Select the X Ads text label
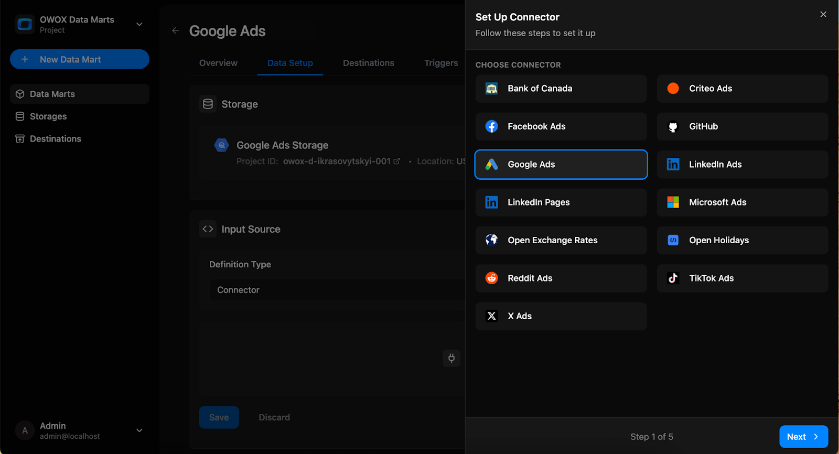The width and height of the screenshot is (839, 454). pos(520,316)
